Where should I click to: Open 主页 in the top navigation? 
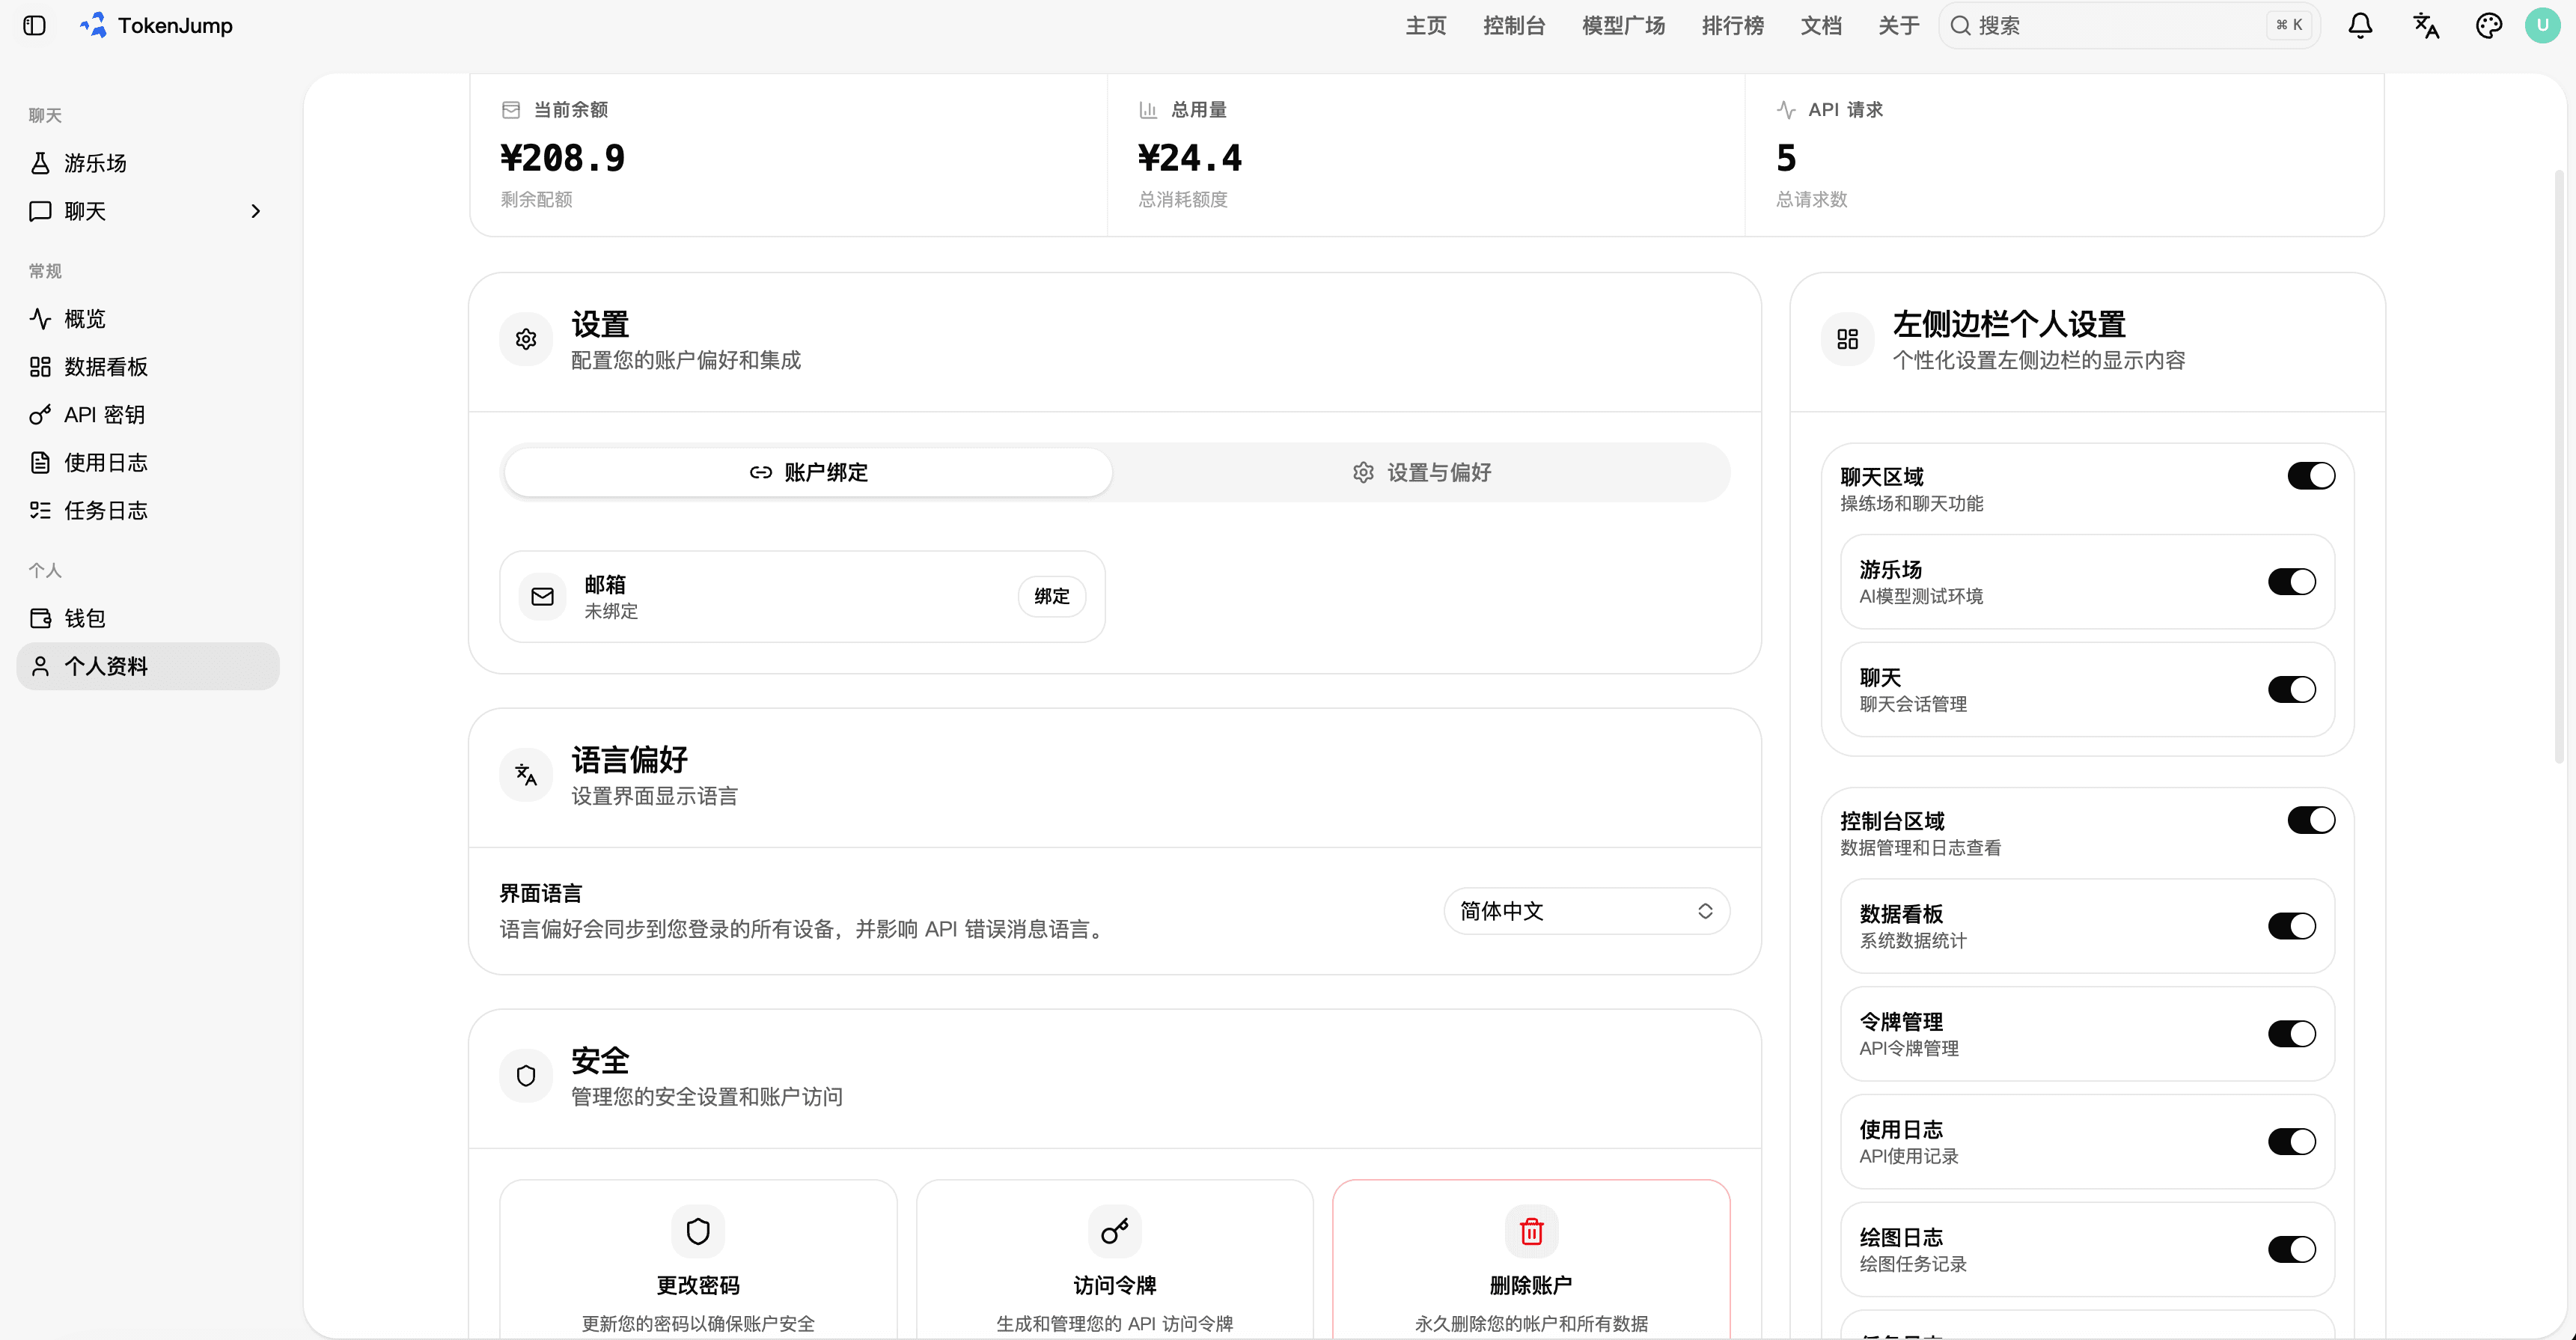click(1425, 25)
